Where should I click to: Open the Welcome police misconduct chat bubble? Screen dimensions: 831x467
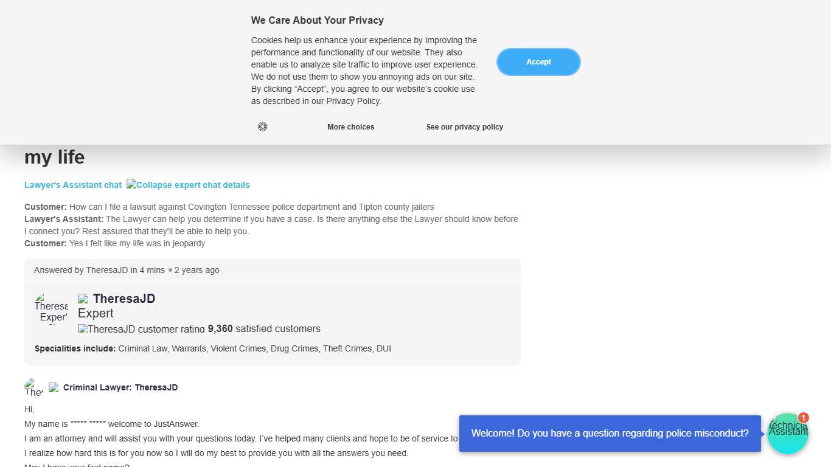[x=610, y=434]
